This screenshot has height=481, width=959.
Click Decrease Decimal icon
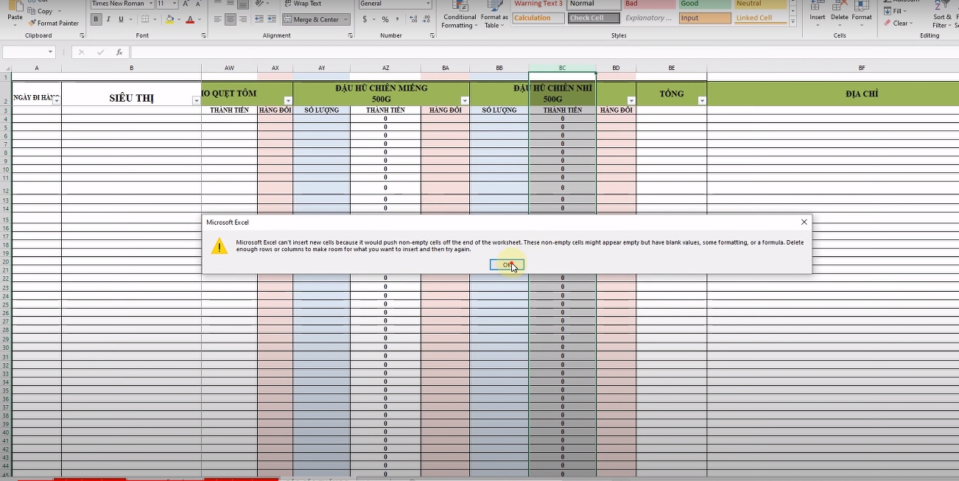pos(424,19)
